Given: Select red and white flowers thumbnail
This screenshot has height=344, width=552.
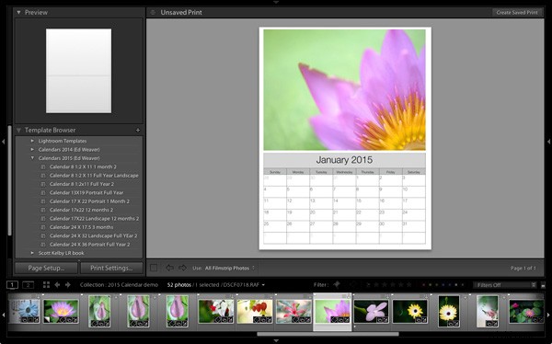Looking at the screenshot, I should 216,312.
